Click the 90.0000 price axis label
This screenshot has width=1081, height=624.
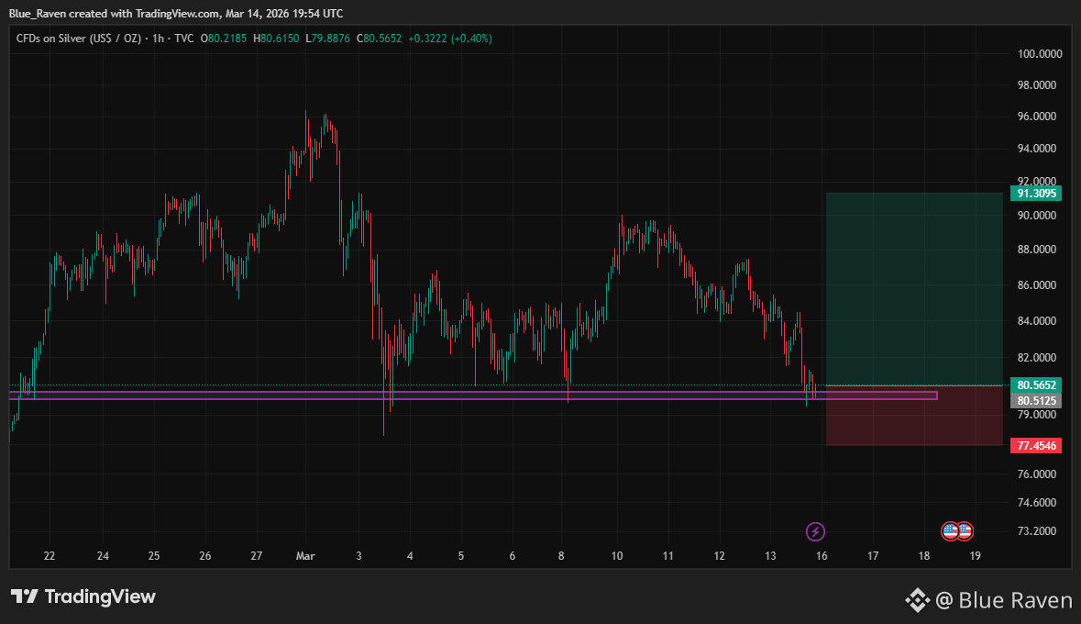point(1037,216)
